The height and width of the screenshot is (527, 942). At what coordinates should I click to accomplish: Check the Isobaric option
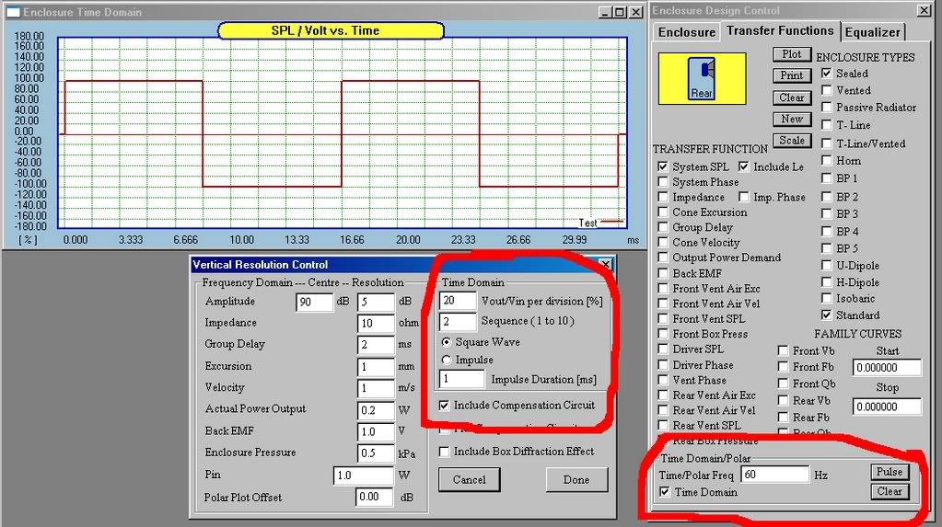coord(827,298)
